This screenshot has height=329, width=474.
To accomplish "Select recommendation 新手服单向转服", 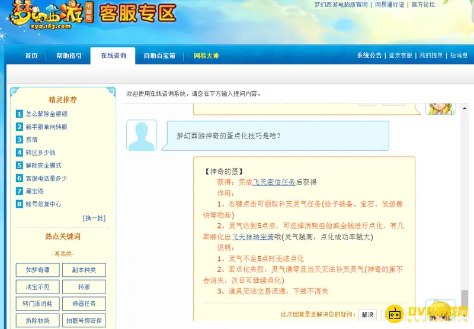I will (x=47, y=127).
